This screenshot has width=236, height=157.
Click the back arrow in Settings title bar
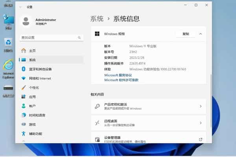pos(20,7)
